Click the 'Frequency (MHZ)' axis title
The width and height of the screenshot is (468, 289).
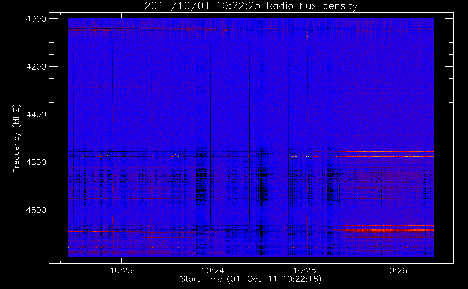coord(16,139)
